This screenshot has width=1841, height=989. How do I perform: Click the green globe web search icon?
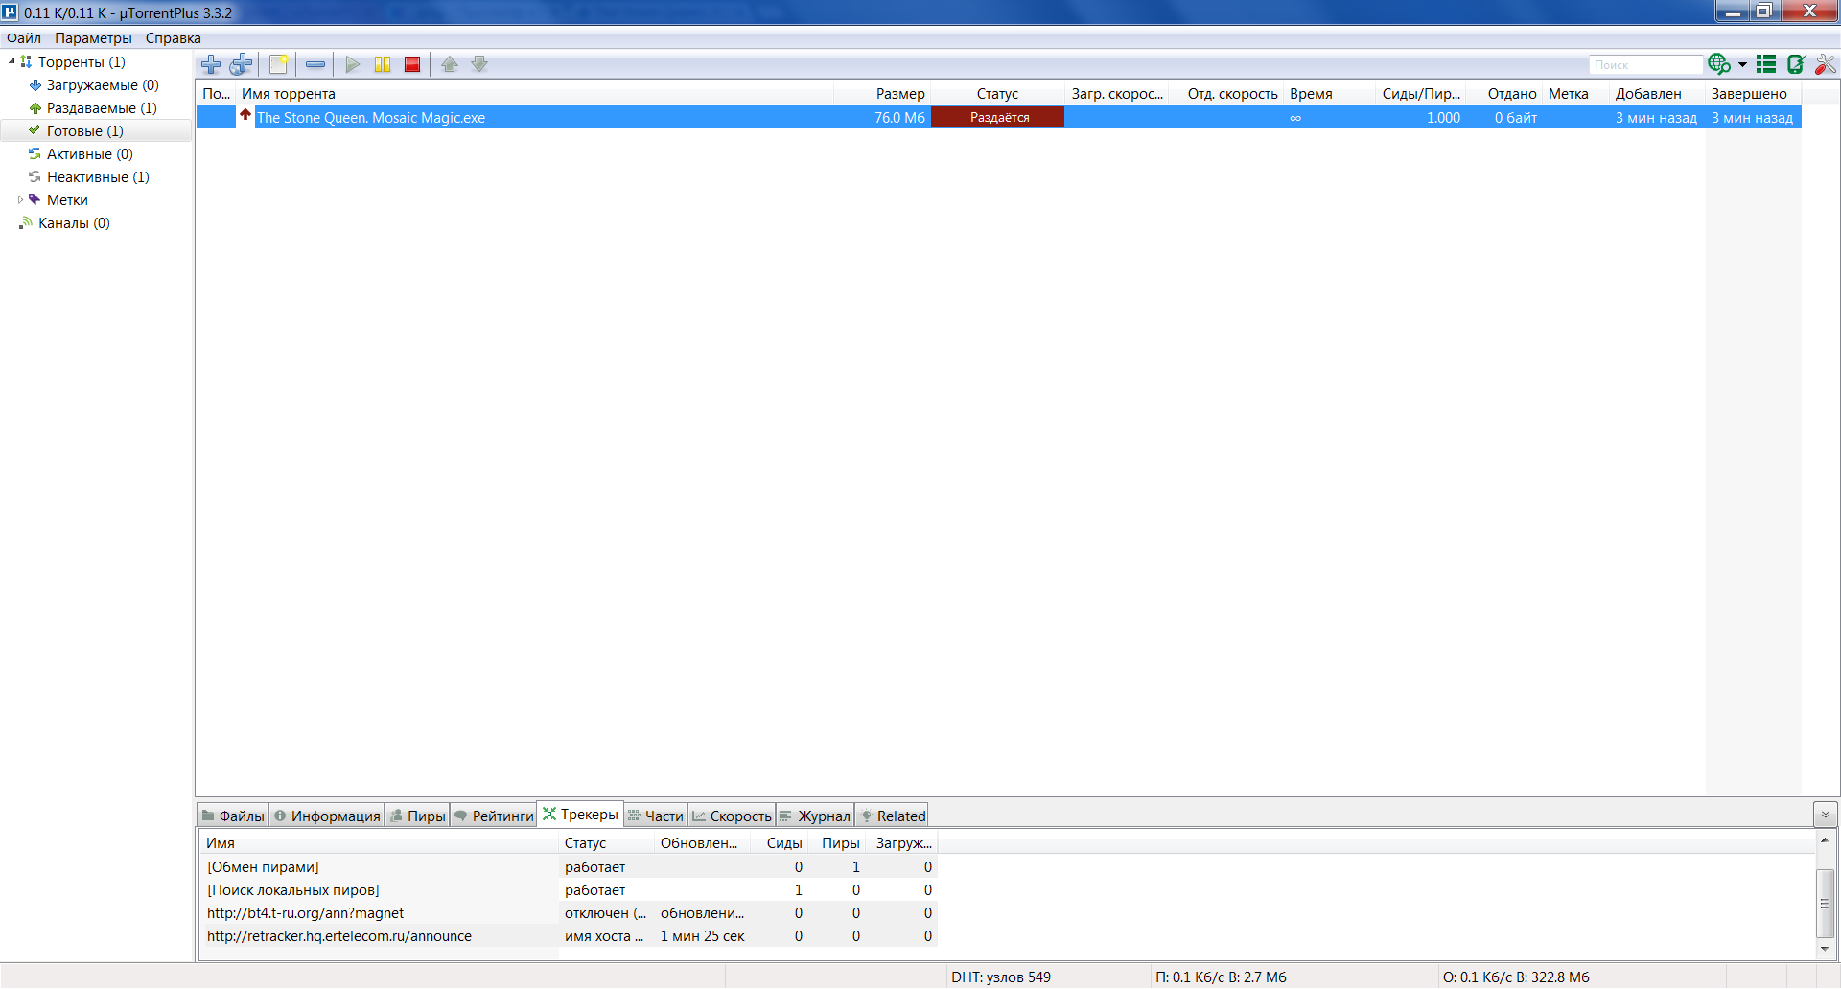point(1719,64)
